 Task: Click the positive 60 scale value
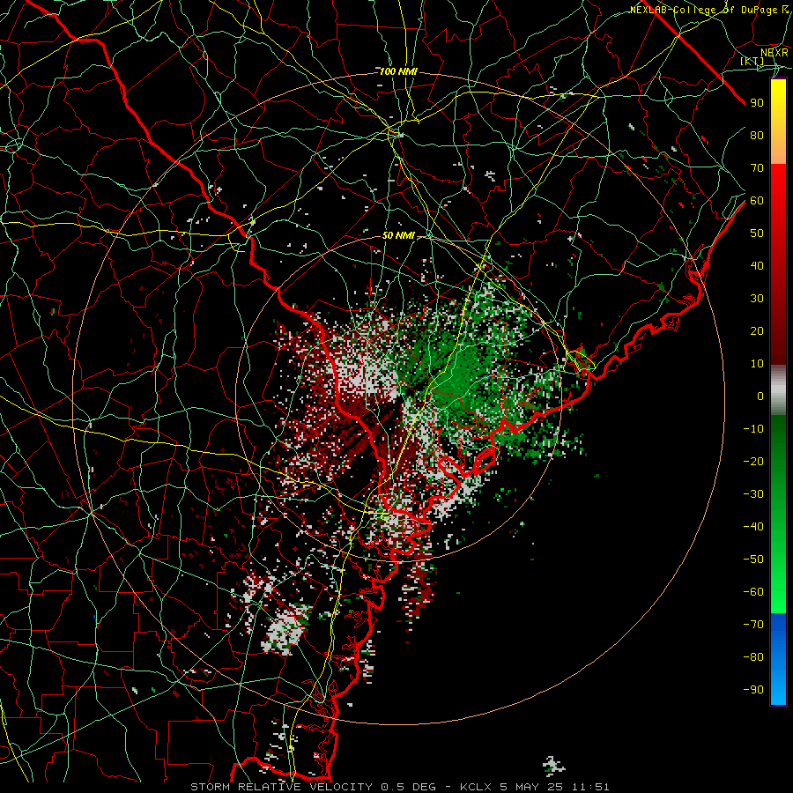tap(757, 200)
